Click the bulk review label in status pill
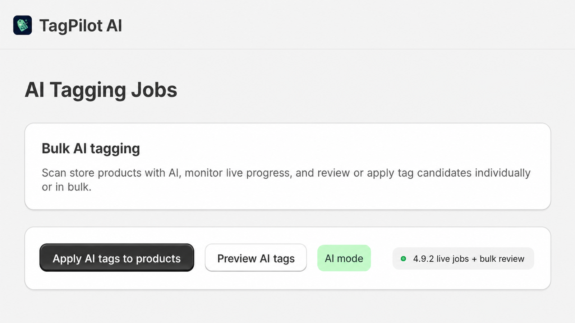This screenshot has height=323, width=575. point(502,259)
